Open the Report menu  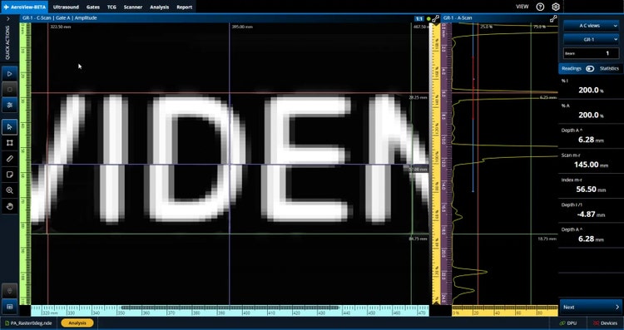click(x=184, y=7)
